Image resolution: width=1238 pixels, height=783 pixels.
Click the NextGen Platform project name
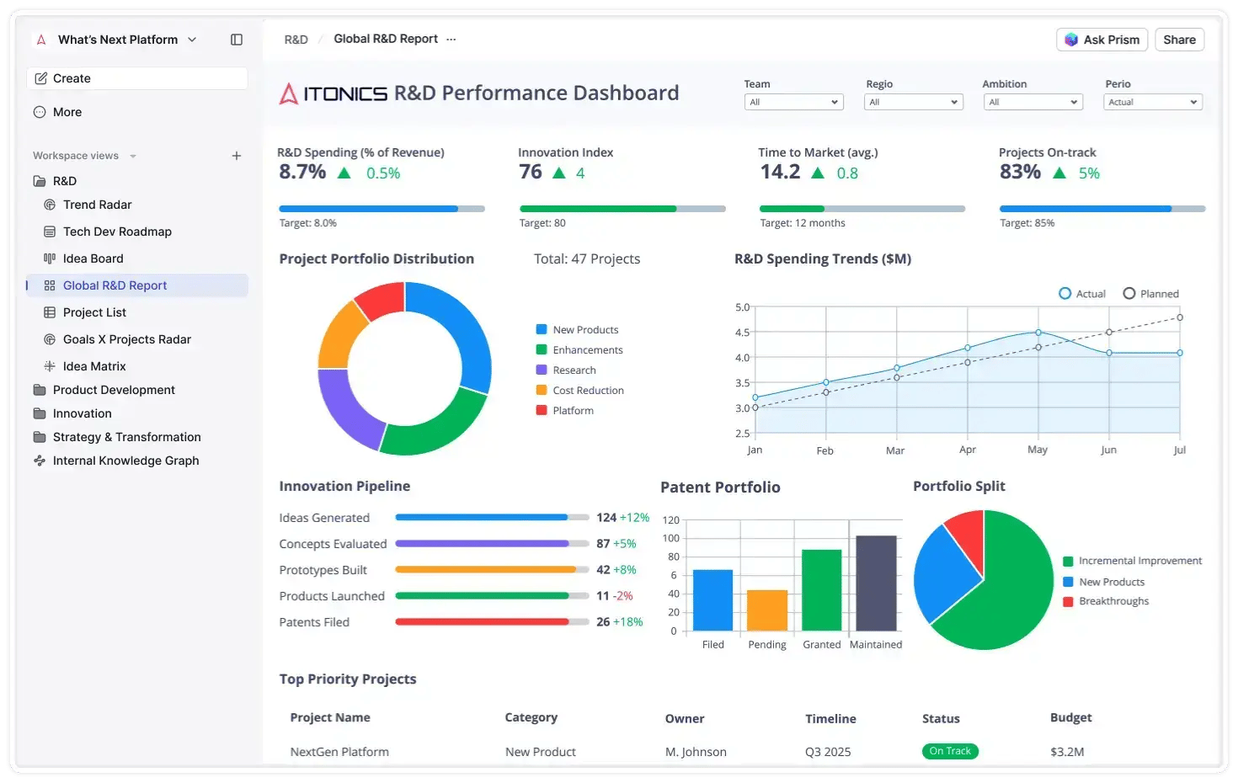[339, 752]
